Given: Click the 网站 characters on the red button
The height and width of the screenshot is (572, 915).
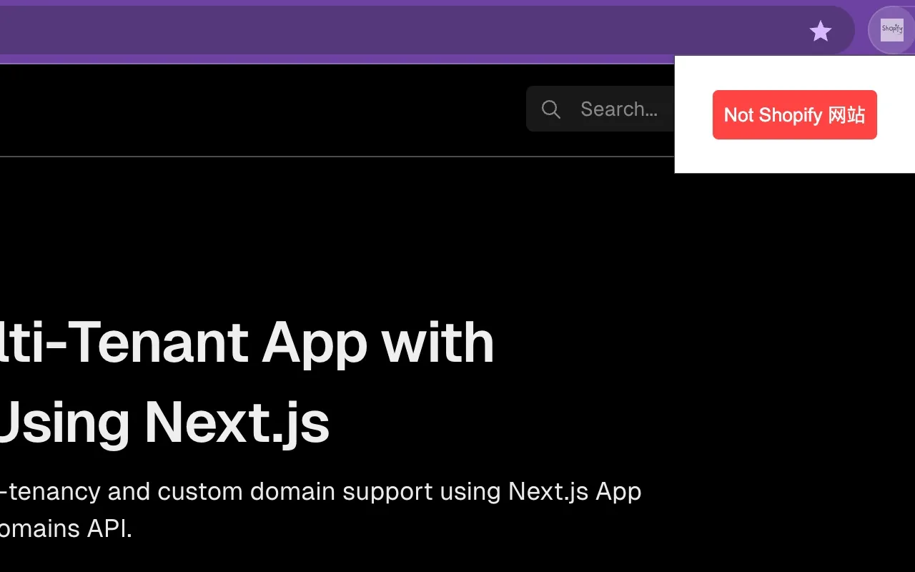Looking at the screenshot, I should click(x=846, y=115).
